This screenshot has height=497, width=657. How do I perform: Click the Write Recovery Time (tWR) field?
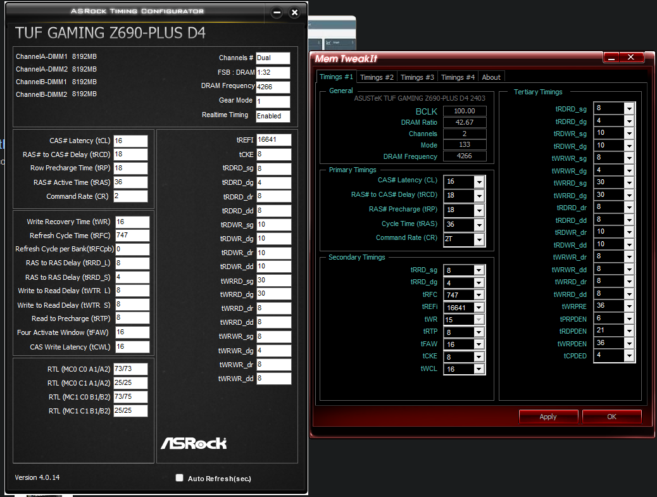[x=132, y=222]
